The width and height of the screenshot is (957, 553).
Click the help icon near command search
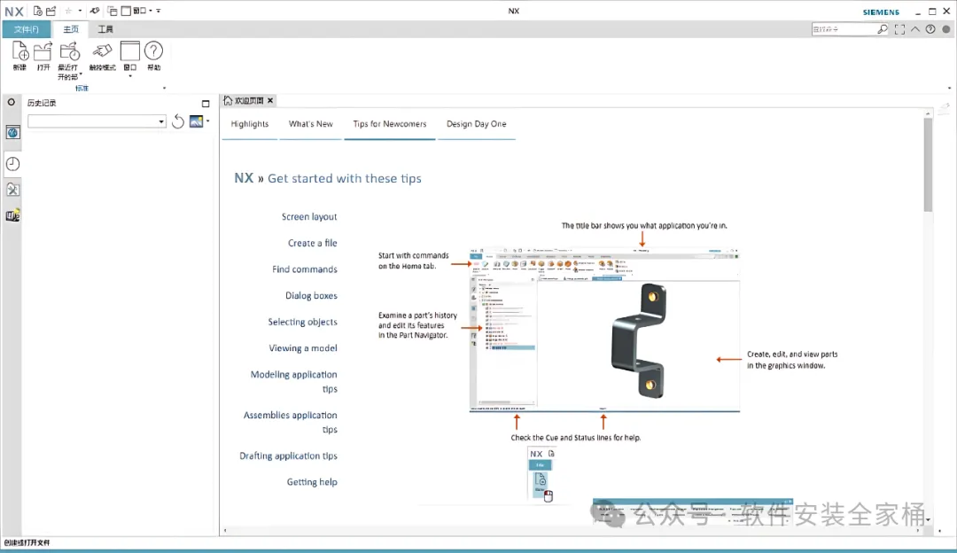point(930,29)
